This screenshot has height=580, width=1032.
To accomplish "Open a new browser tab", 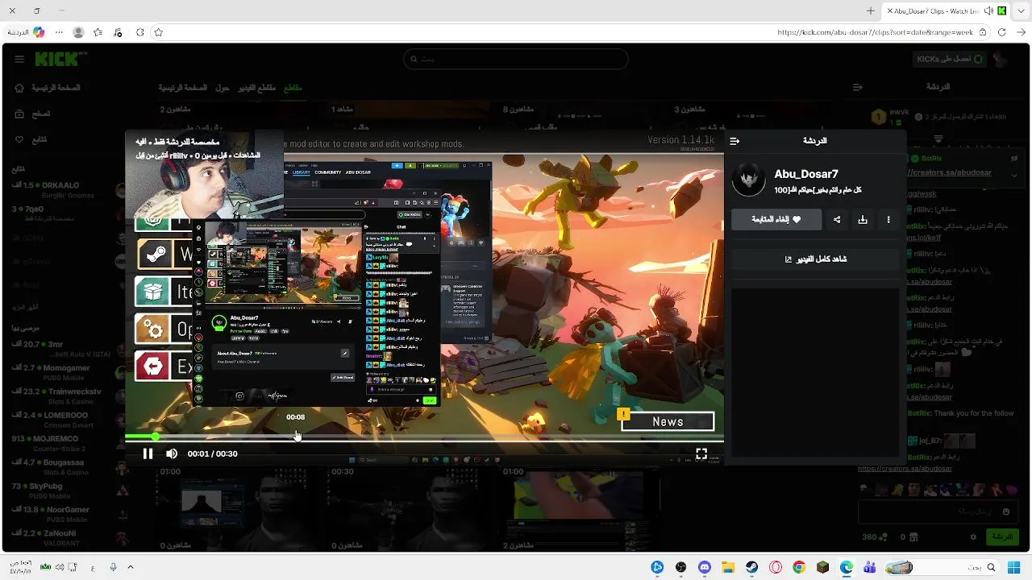I will tap(870, 10).
